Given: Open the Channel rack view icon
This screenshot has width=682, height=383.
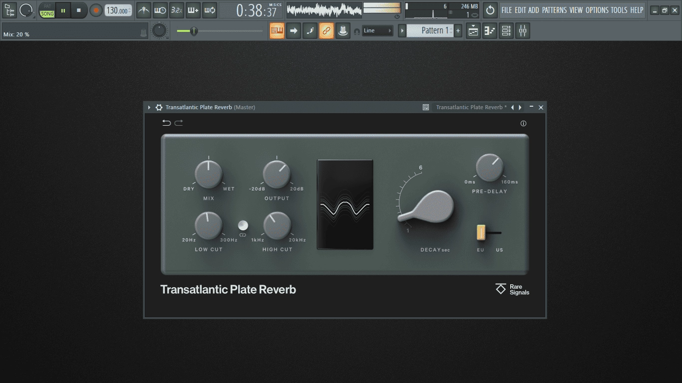Looking at the screenshot, I should 506,31.
